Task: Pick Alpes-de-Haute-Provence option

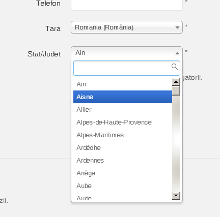Action: point(123,122)
